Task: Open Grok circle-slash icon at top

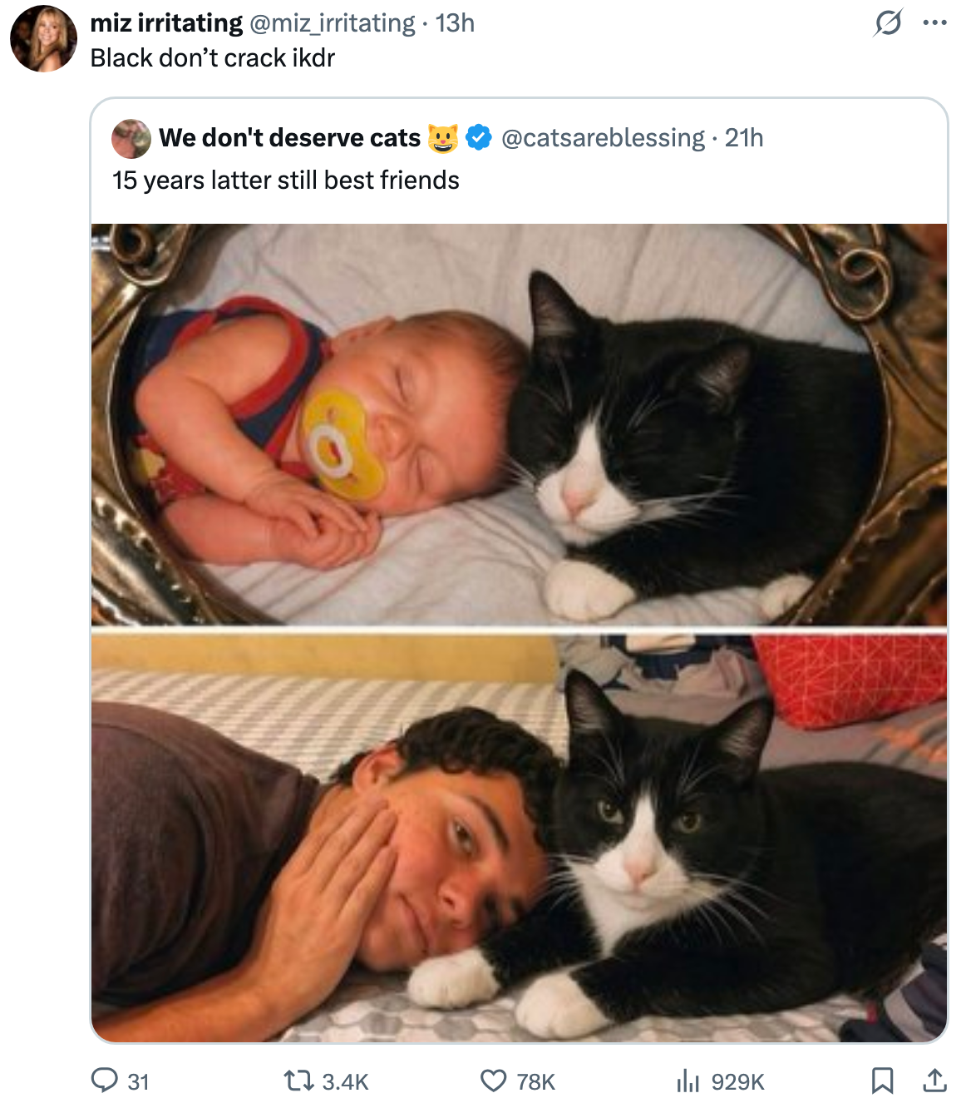Action: coord(888,22)
